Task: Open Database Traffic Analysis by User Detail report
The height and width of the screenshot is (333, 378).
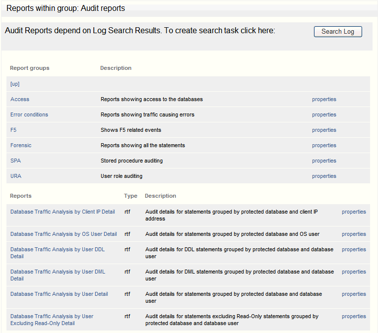Action: point(59,294)
